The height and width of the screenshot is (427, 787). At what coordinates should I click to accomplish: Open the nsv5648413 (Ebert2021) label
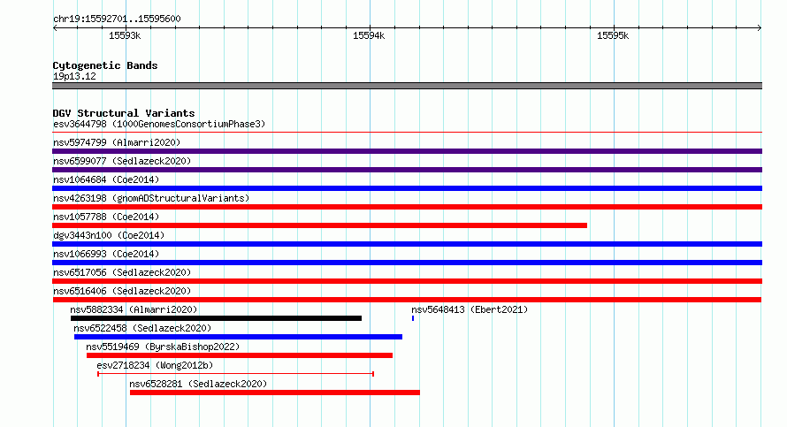click(470, 309)
